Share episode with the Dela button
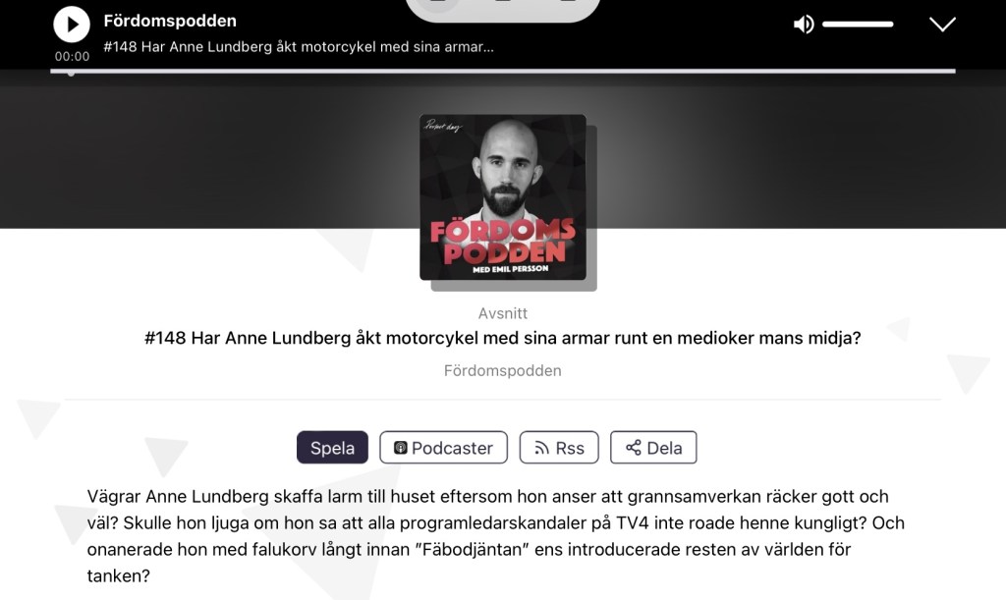Image resolution: width=1006 pixels, height=600 pixels. point(653,448)
